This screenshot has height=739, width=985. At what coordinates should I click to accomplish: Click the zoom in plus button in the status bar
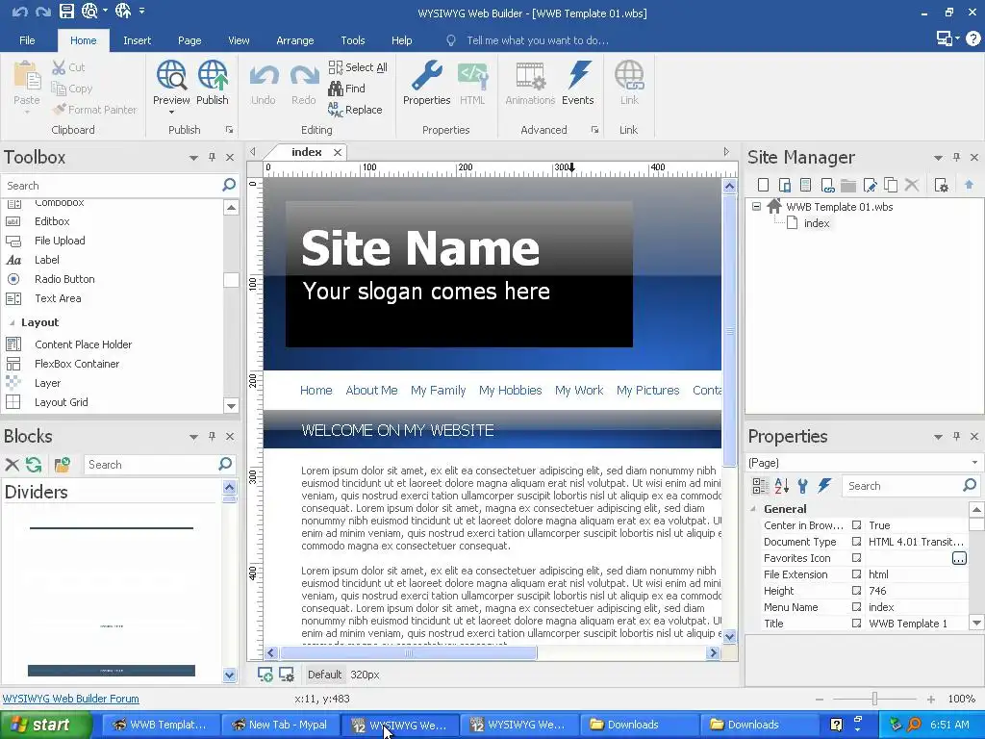(x=931, y=699)
